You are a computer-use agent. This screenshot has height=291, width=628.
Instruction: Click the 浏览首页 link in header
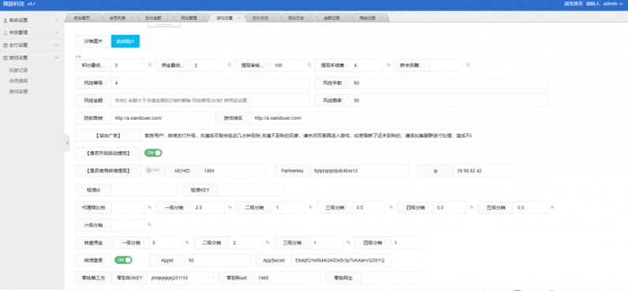tap(572, 4)
